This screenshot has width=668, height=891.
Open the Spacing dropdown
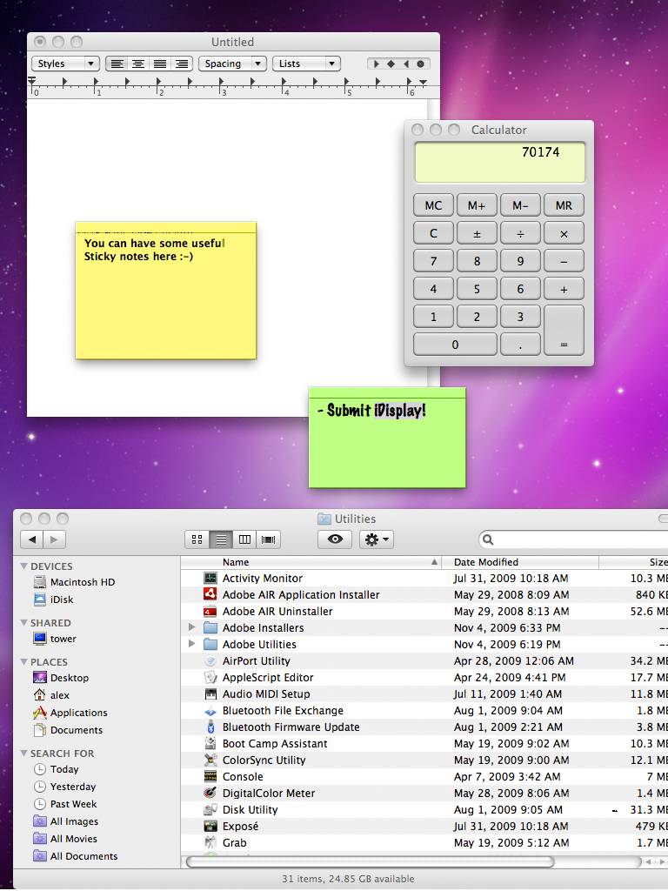231,64
